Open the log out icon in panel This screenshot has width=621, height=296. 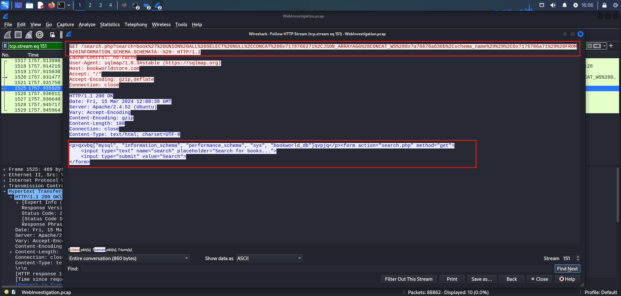coord(615,5)
